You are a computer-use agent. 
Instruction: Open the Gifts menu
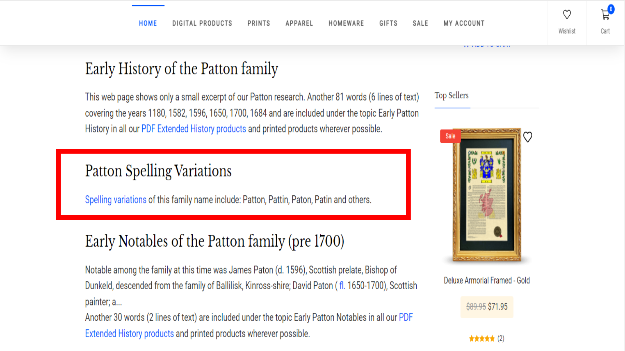coord(388,23)
